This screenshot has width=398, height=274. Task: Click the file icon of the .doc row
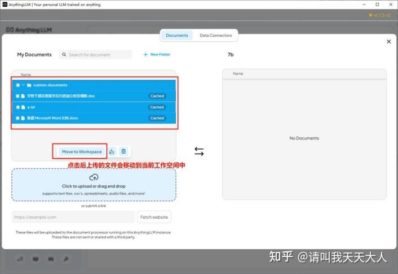23,96
